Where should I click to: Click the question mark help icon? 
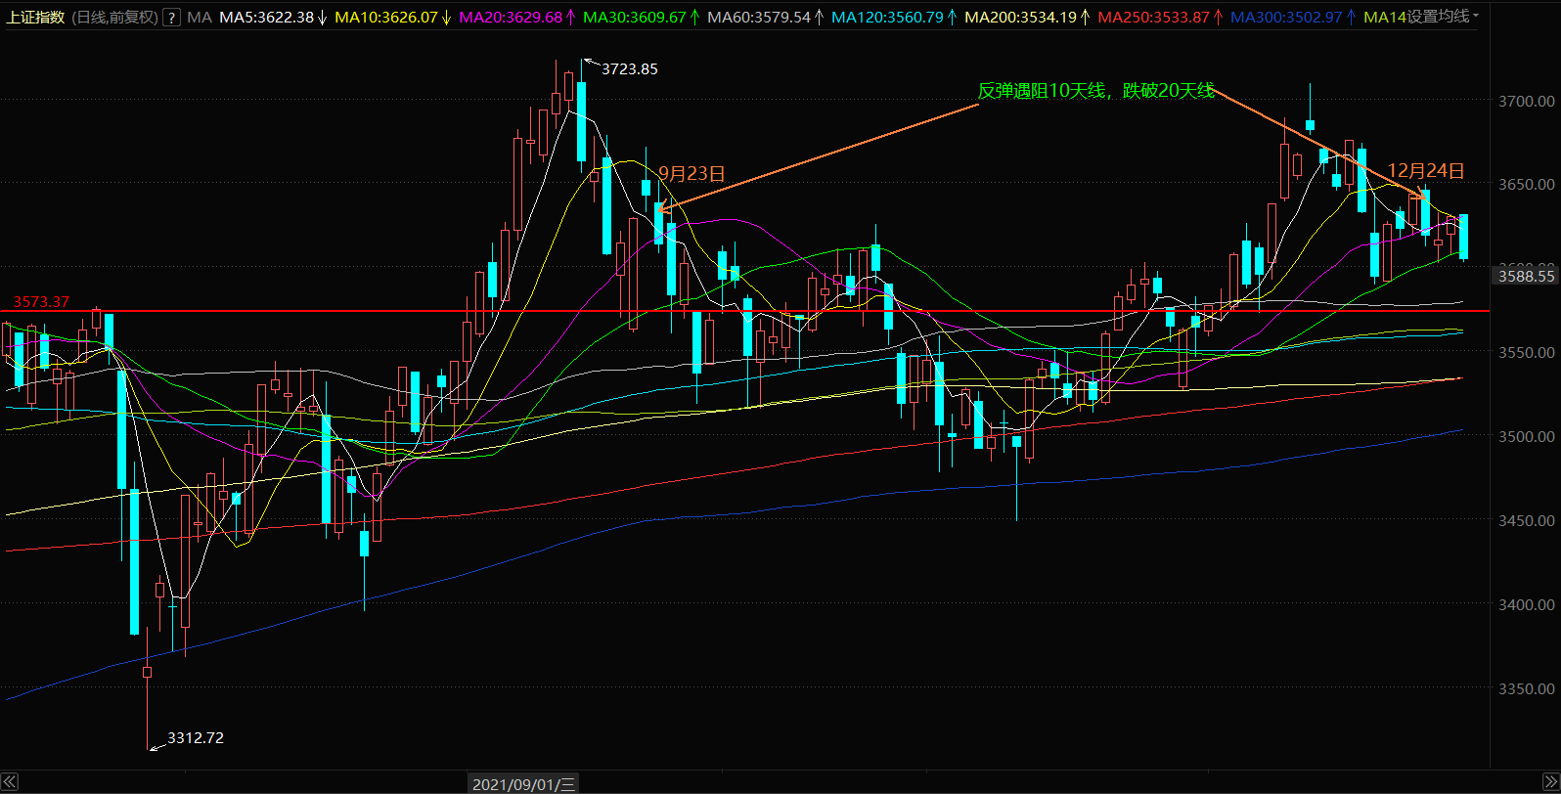click(x=171, y=18)
